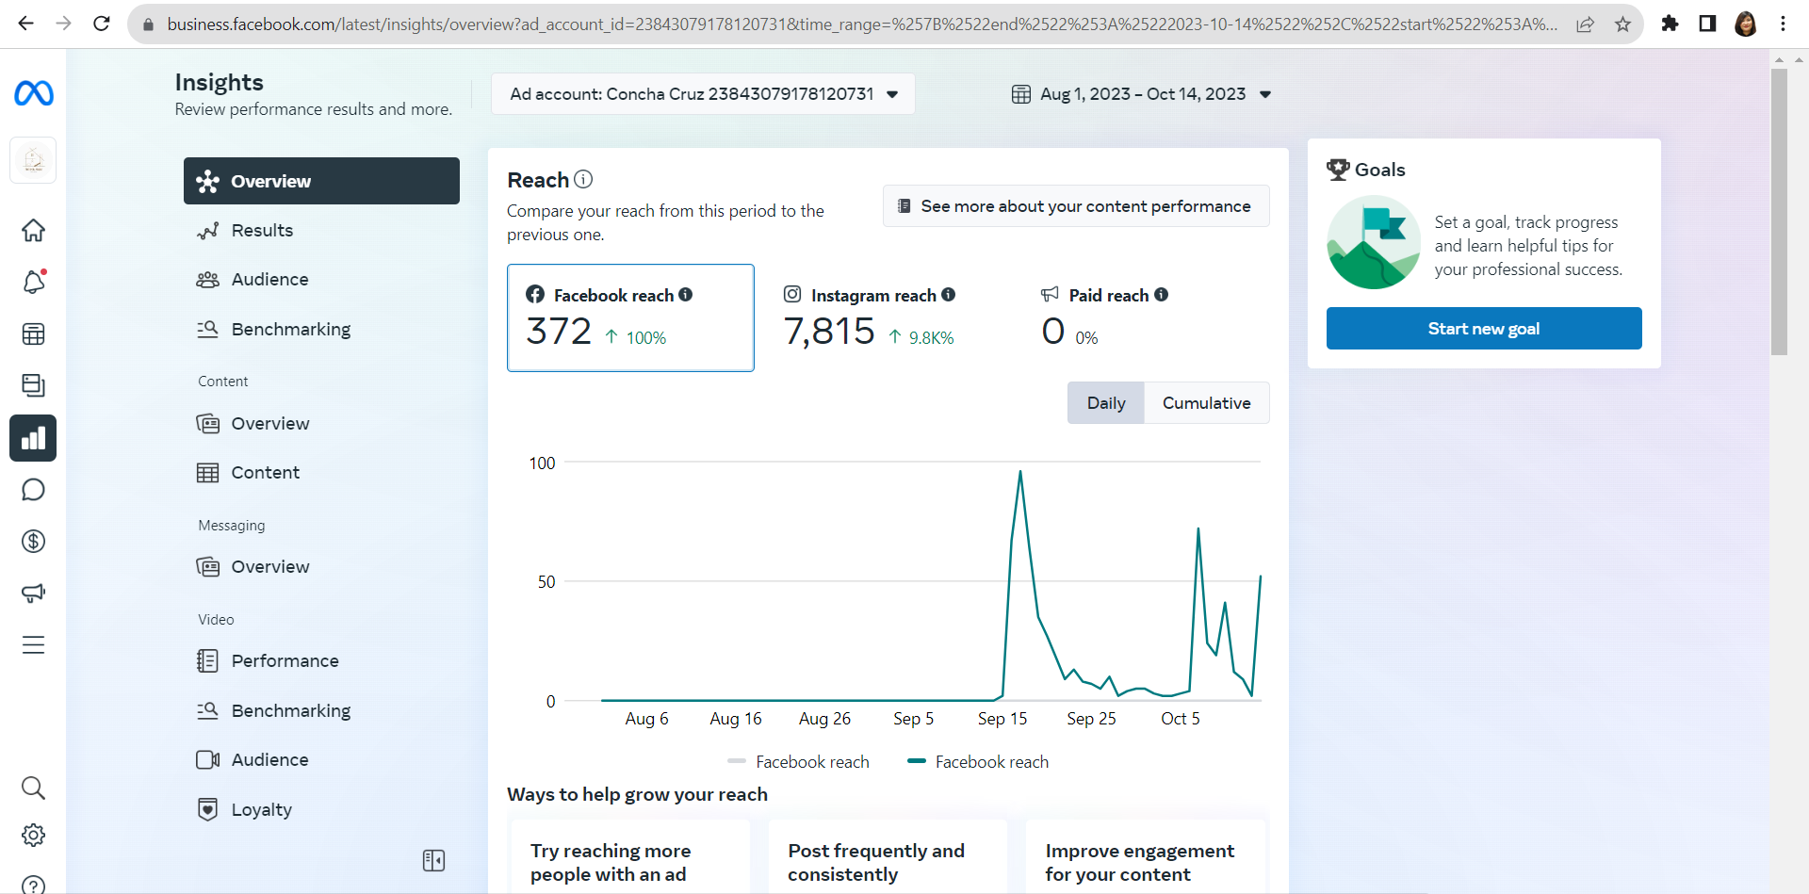Select the Insights bar chart icon

33,438
